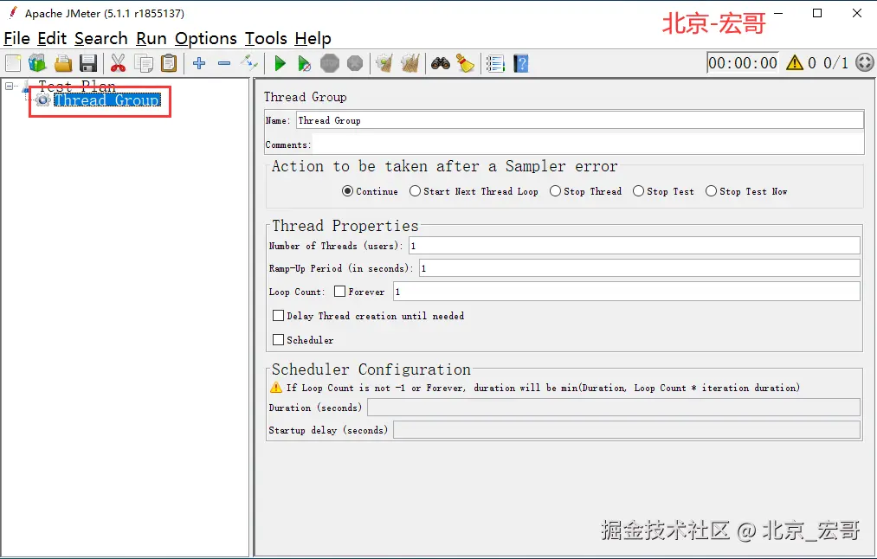Open the File menu
Screen dimensions: 877x559
(16, 38)
